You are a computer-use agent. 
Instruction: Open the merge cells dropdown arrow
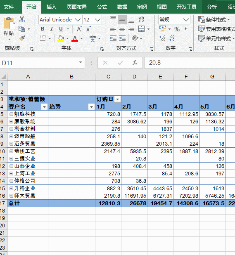click(148, 29)
